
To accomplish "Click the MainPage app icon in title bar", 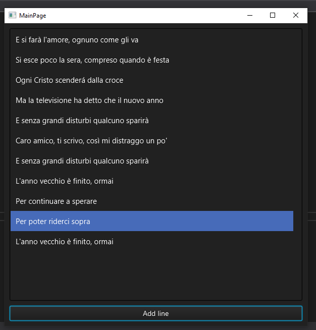I will [x=13, y=15].
